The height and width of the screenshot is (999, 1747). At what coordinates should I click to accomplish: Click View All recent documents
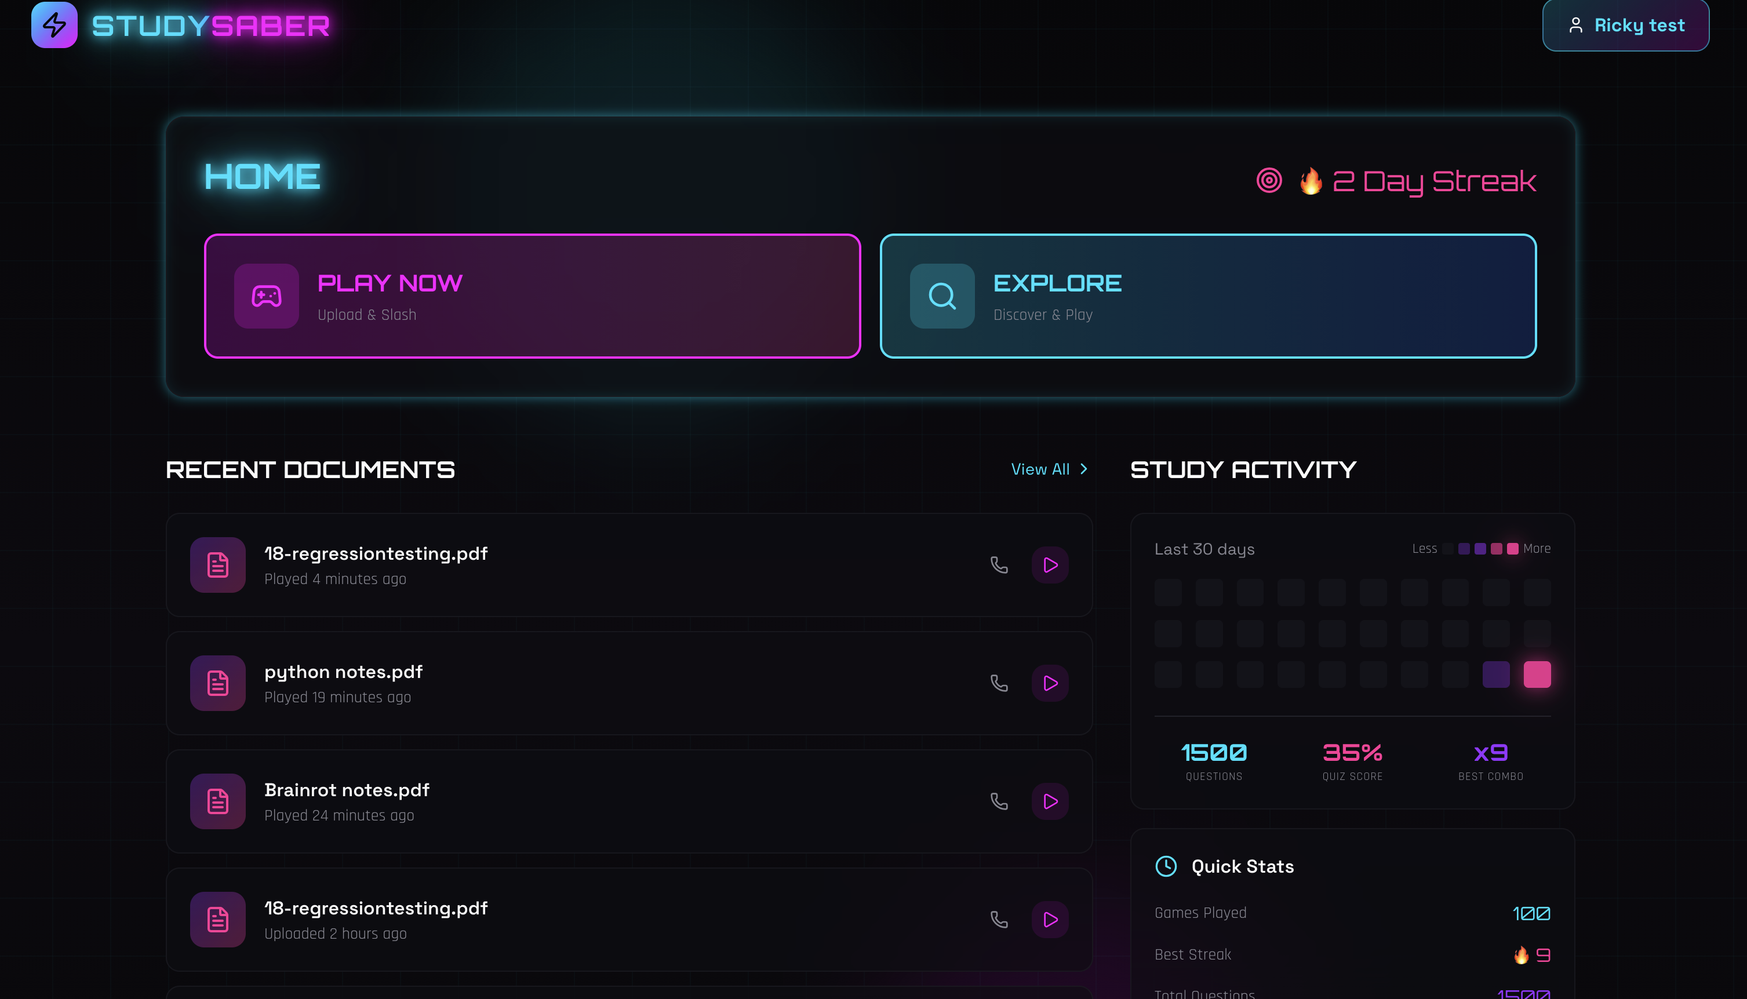click(1040, 469)
